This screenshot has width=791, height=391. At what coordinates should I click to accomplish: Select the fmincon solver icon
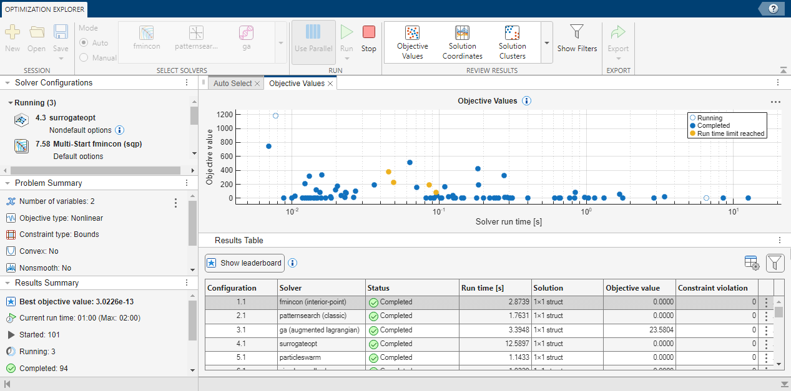pyautogui.click(x=146, y=37)
